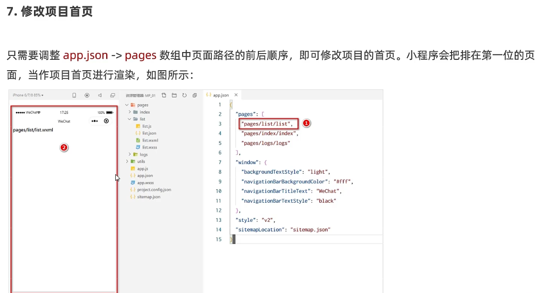
Task: Click the "sitemap.json" value on line 14
Action: [x=310, y=230]
